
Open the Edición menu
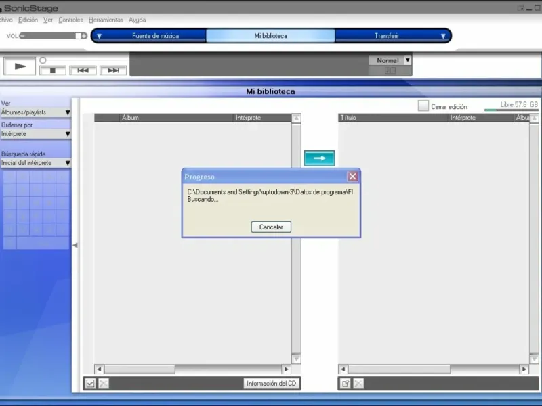[x=28, y=20]
